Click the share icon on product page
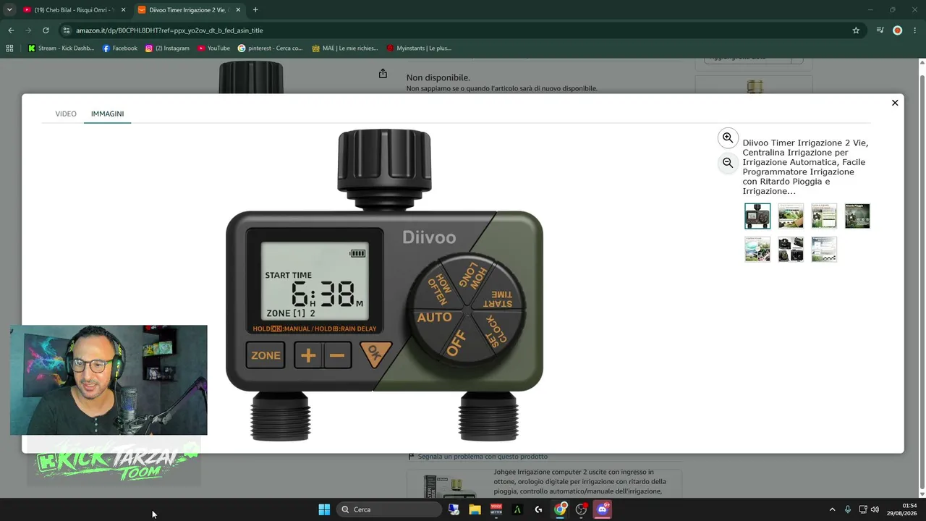 [383, 74]
